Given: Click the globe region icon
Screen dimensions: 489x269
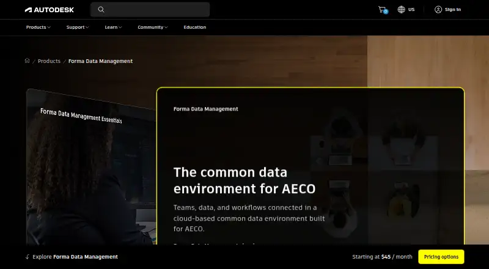Looking at the screenshot, I should [401, 10].
